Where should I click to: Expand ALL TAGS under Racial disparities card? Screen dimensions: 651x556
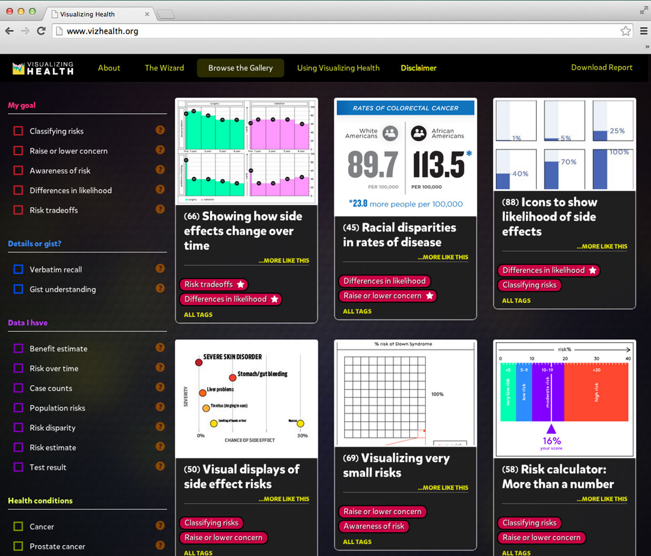tap(357, 311)
